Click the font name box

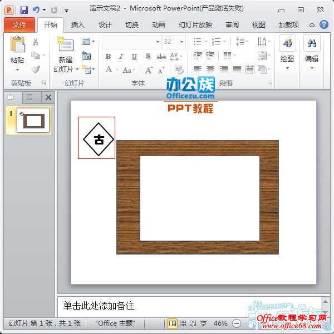[x=131, y=42]
